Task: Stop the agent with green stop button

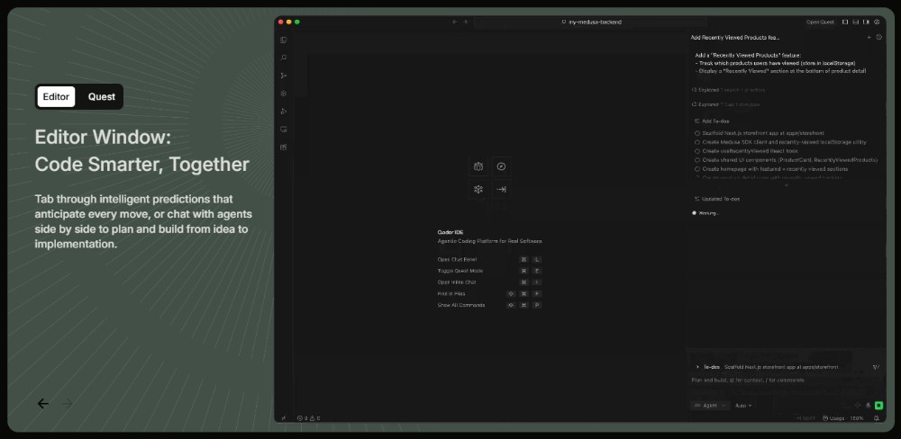Action: click(x=878, y=405)
